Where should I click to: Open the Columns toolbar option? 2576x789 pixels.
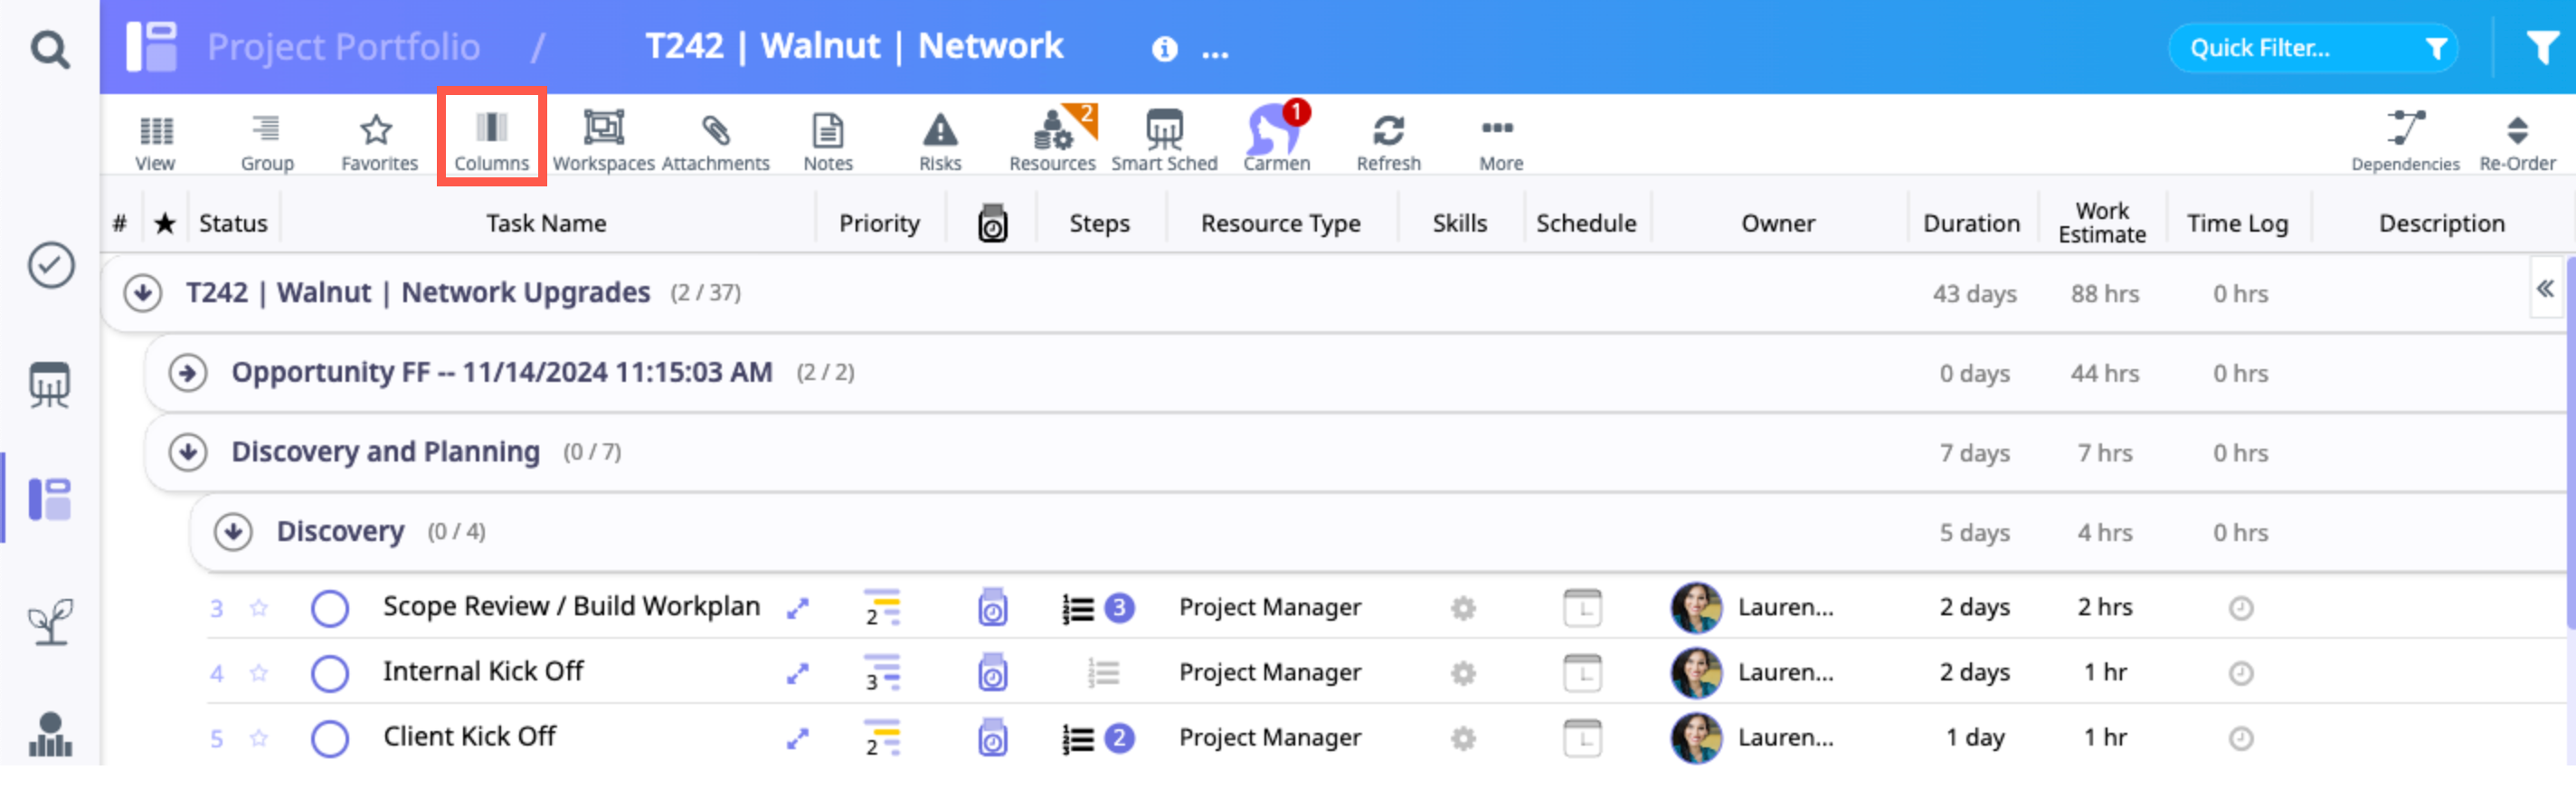(x=491, y=139)
